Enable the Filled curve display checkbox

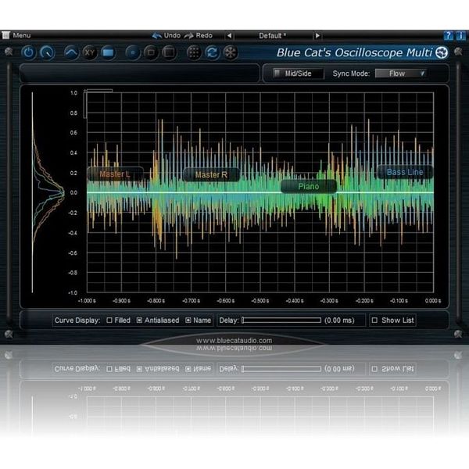[x=109, y=320]
